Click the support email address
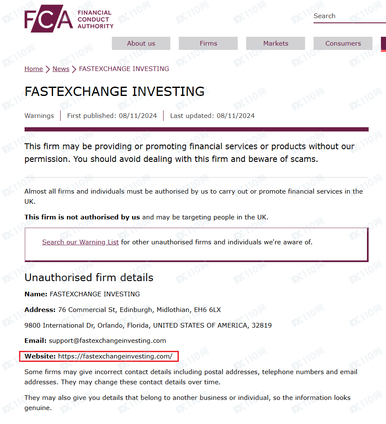Screen dimensions: 386x424 (x=108, y=341)
